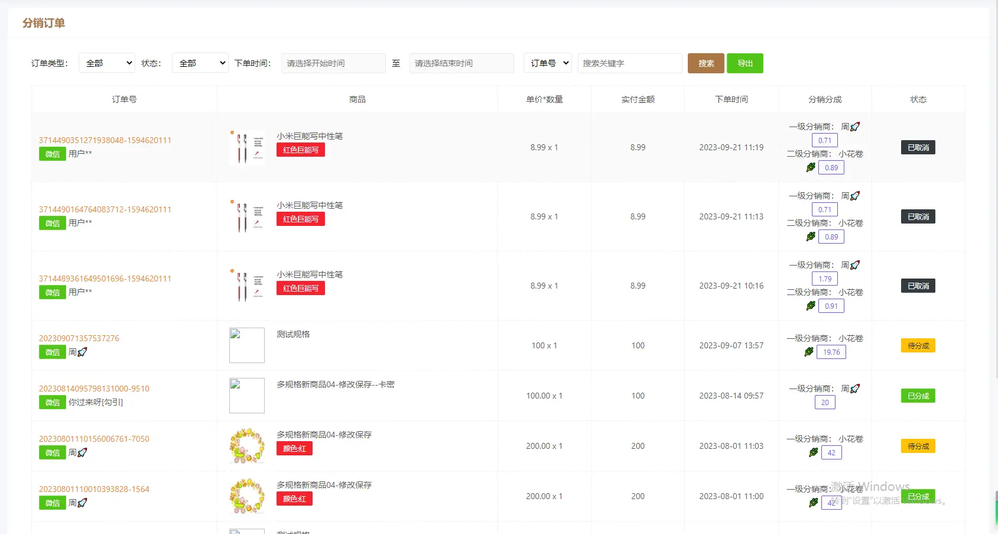Click leaf icon beside first order's 0.89 commission
998x534 pixels.
[811, 167]
